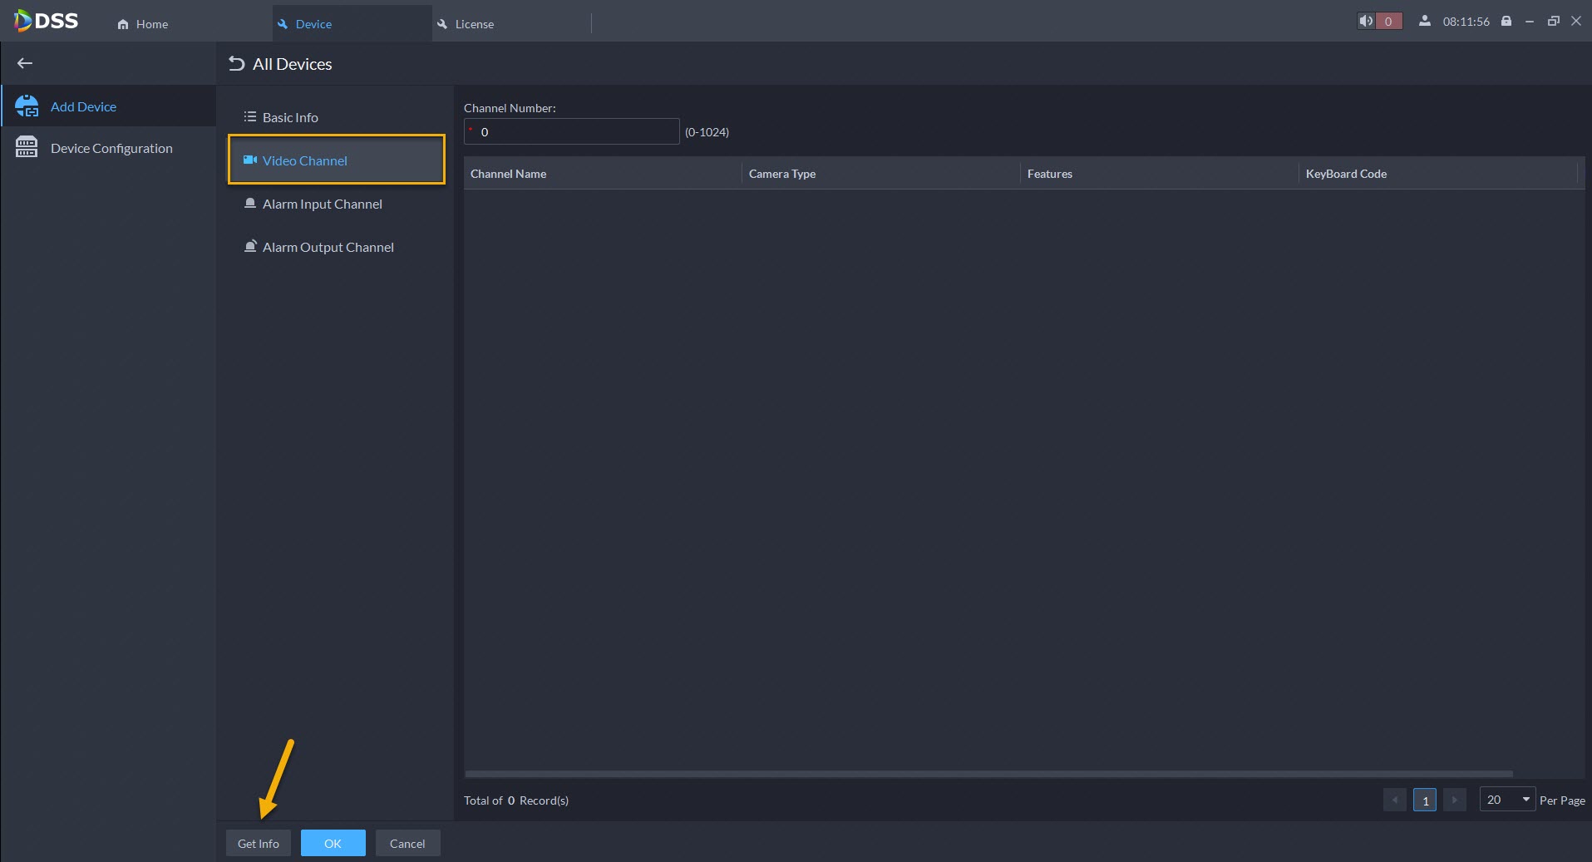Click the horizontal scrollbar under the table
This screenshot has width=1592, height=862.
pos(988,774)
